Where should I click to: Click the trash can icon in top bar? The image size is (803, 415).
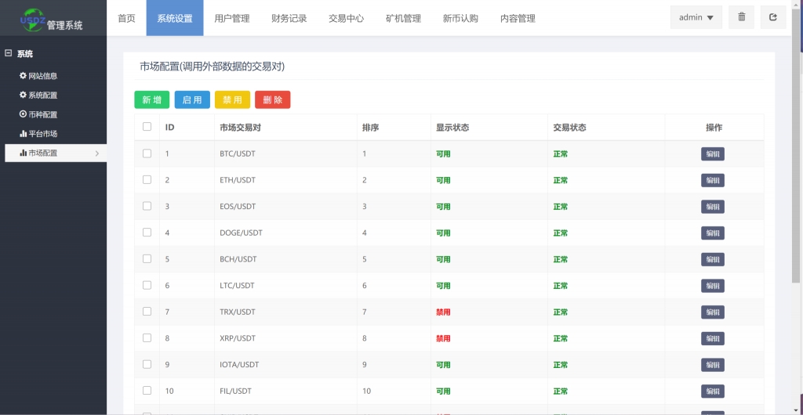coord(741,17)
